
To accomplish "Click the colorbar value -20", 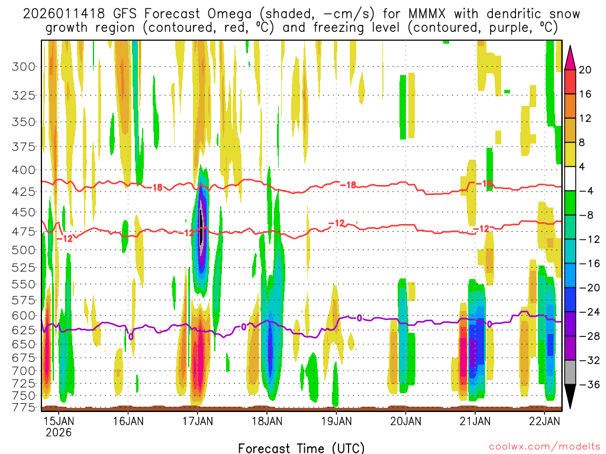I will (x=589, y=288).
